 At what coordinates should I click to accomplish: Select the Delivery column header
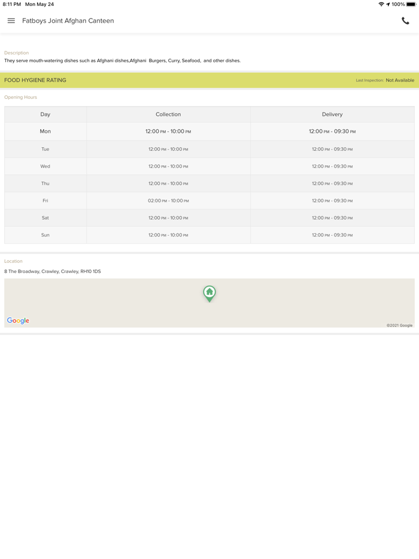332,114
